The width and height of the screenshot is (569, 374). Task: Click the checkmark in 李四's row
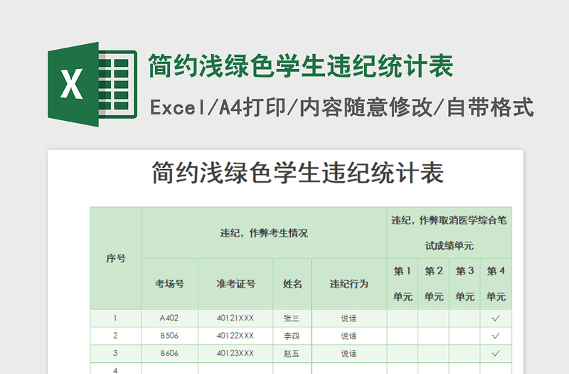coord(496,336)
